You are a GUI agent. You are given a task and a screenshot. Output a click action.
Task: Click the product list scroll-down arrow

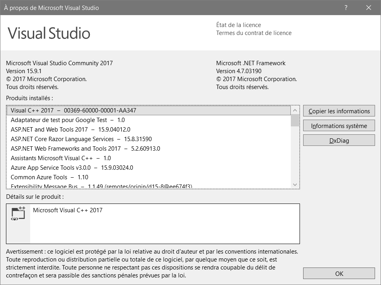tap(295, 184)
